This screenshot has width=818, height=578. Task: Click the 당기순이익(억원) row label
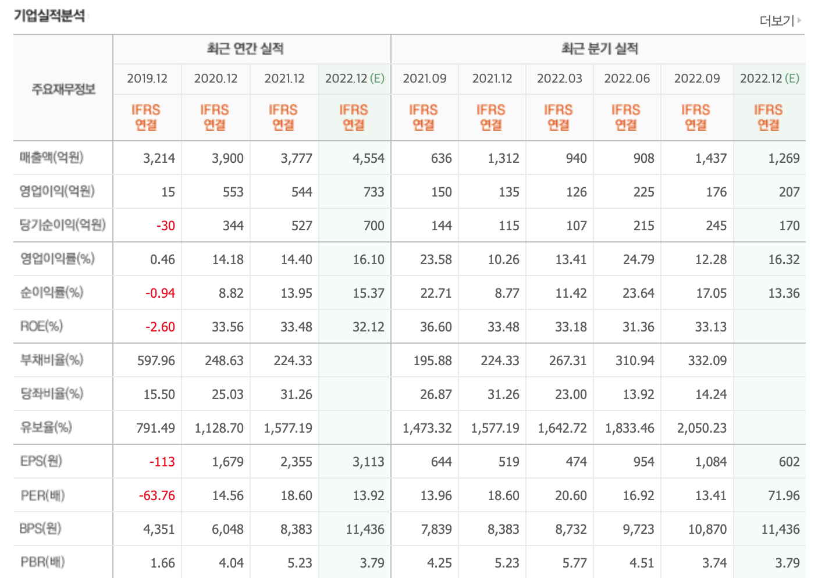pos(63,225)
